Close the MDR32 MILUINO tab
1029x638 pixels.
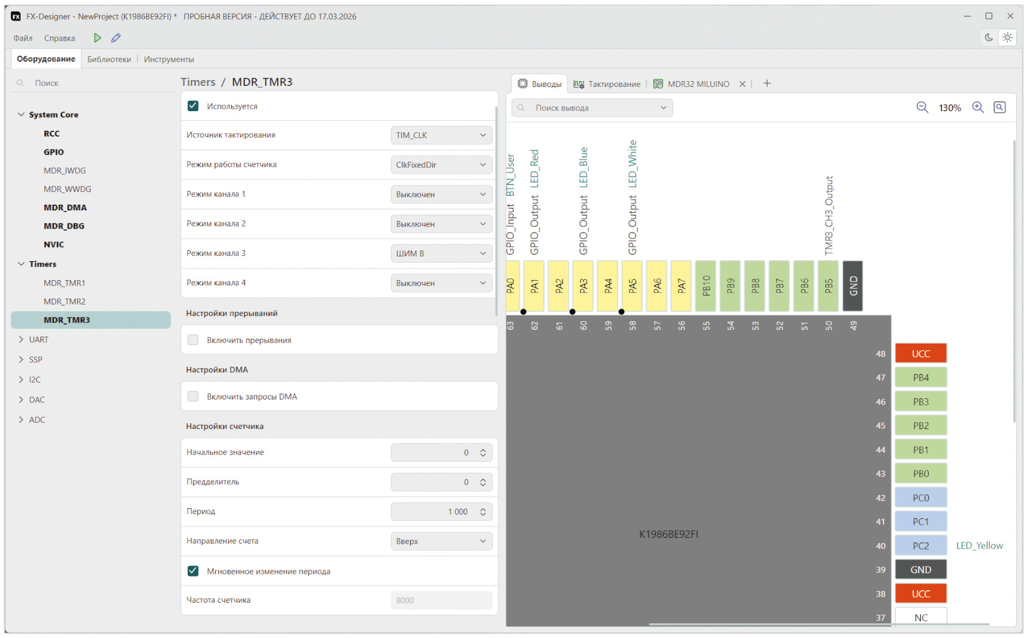click(x=742, y=84)
